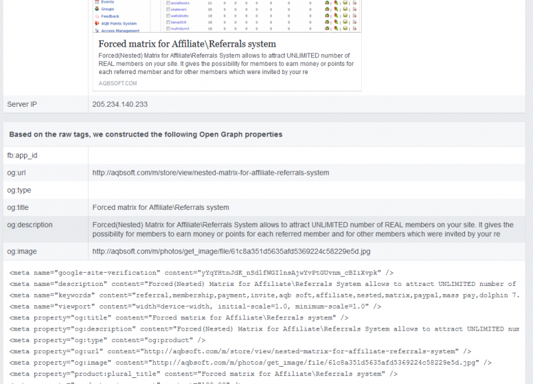Click the og:description table value text
This screenshot has width=533, height=384.
pos(303,229)
